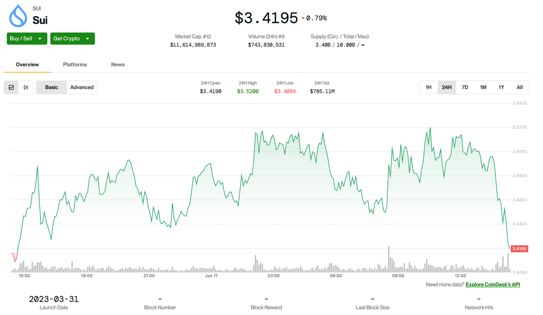This screenshot has width=543, height=315.
Task: View the 1Y price history
Action: [501, 87]
